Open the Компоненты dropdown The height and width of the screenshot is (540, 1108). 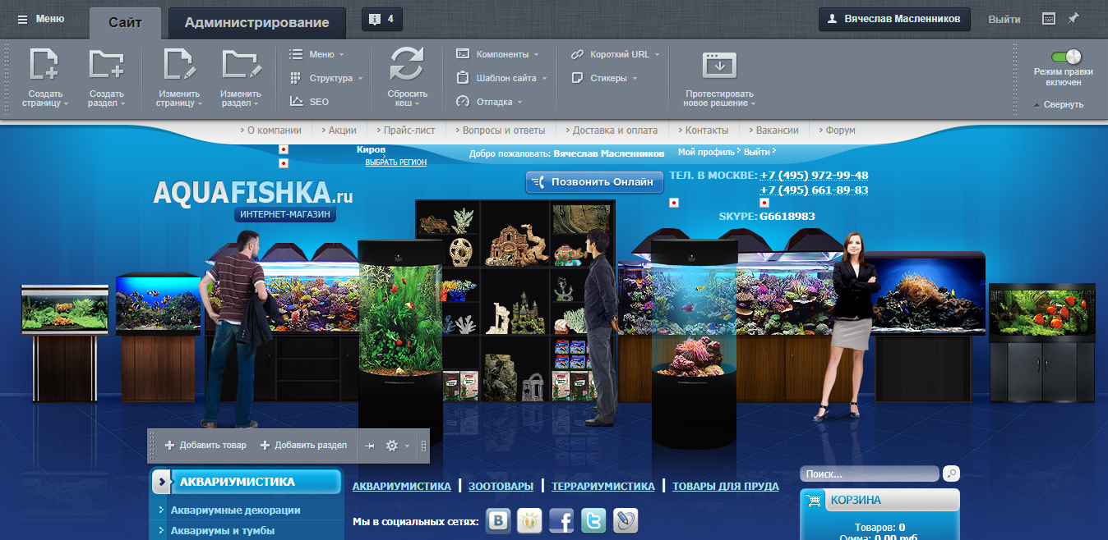pos(497,54)
